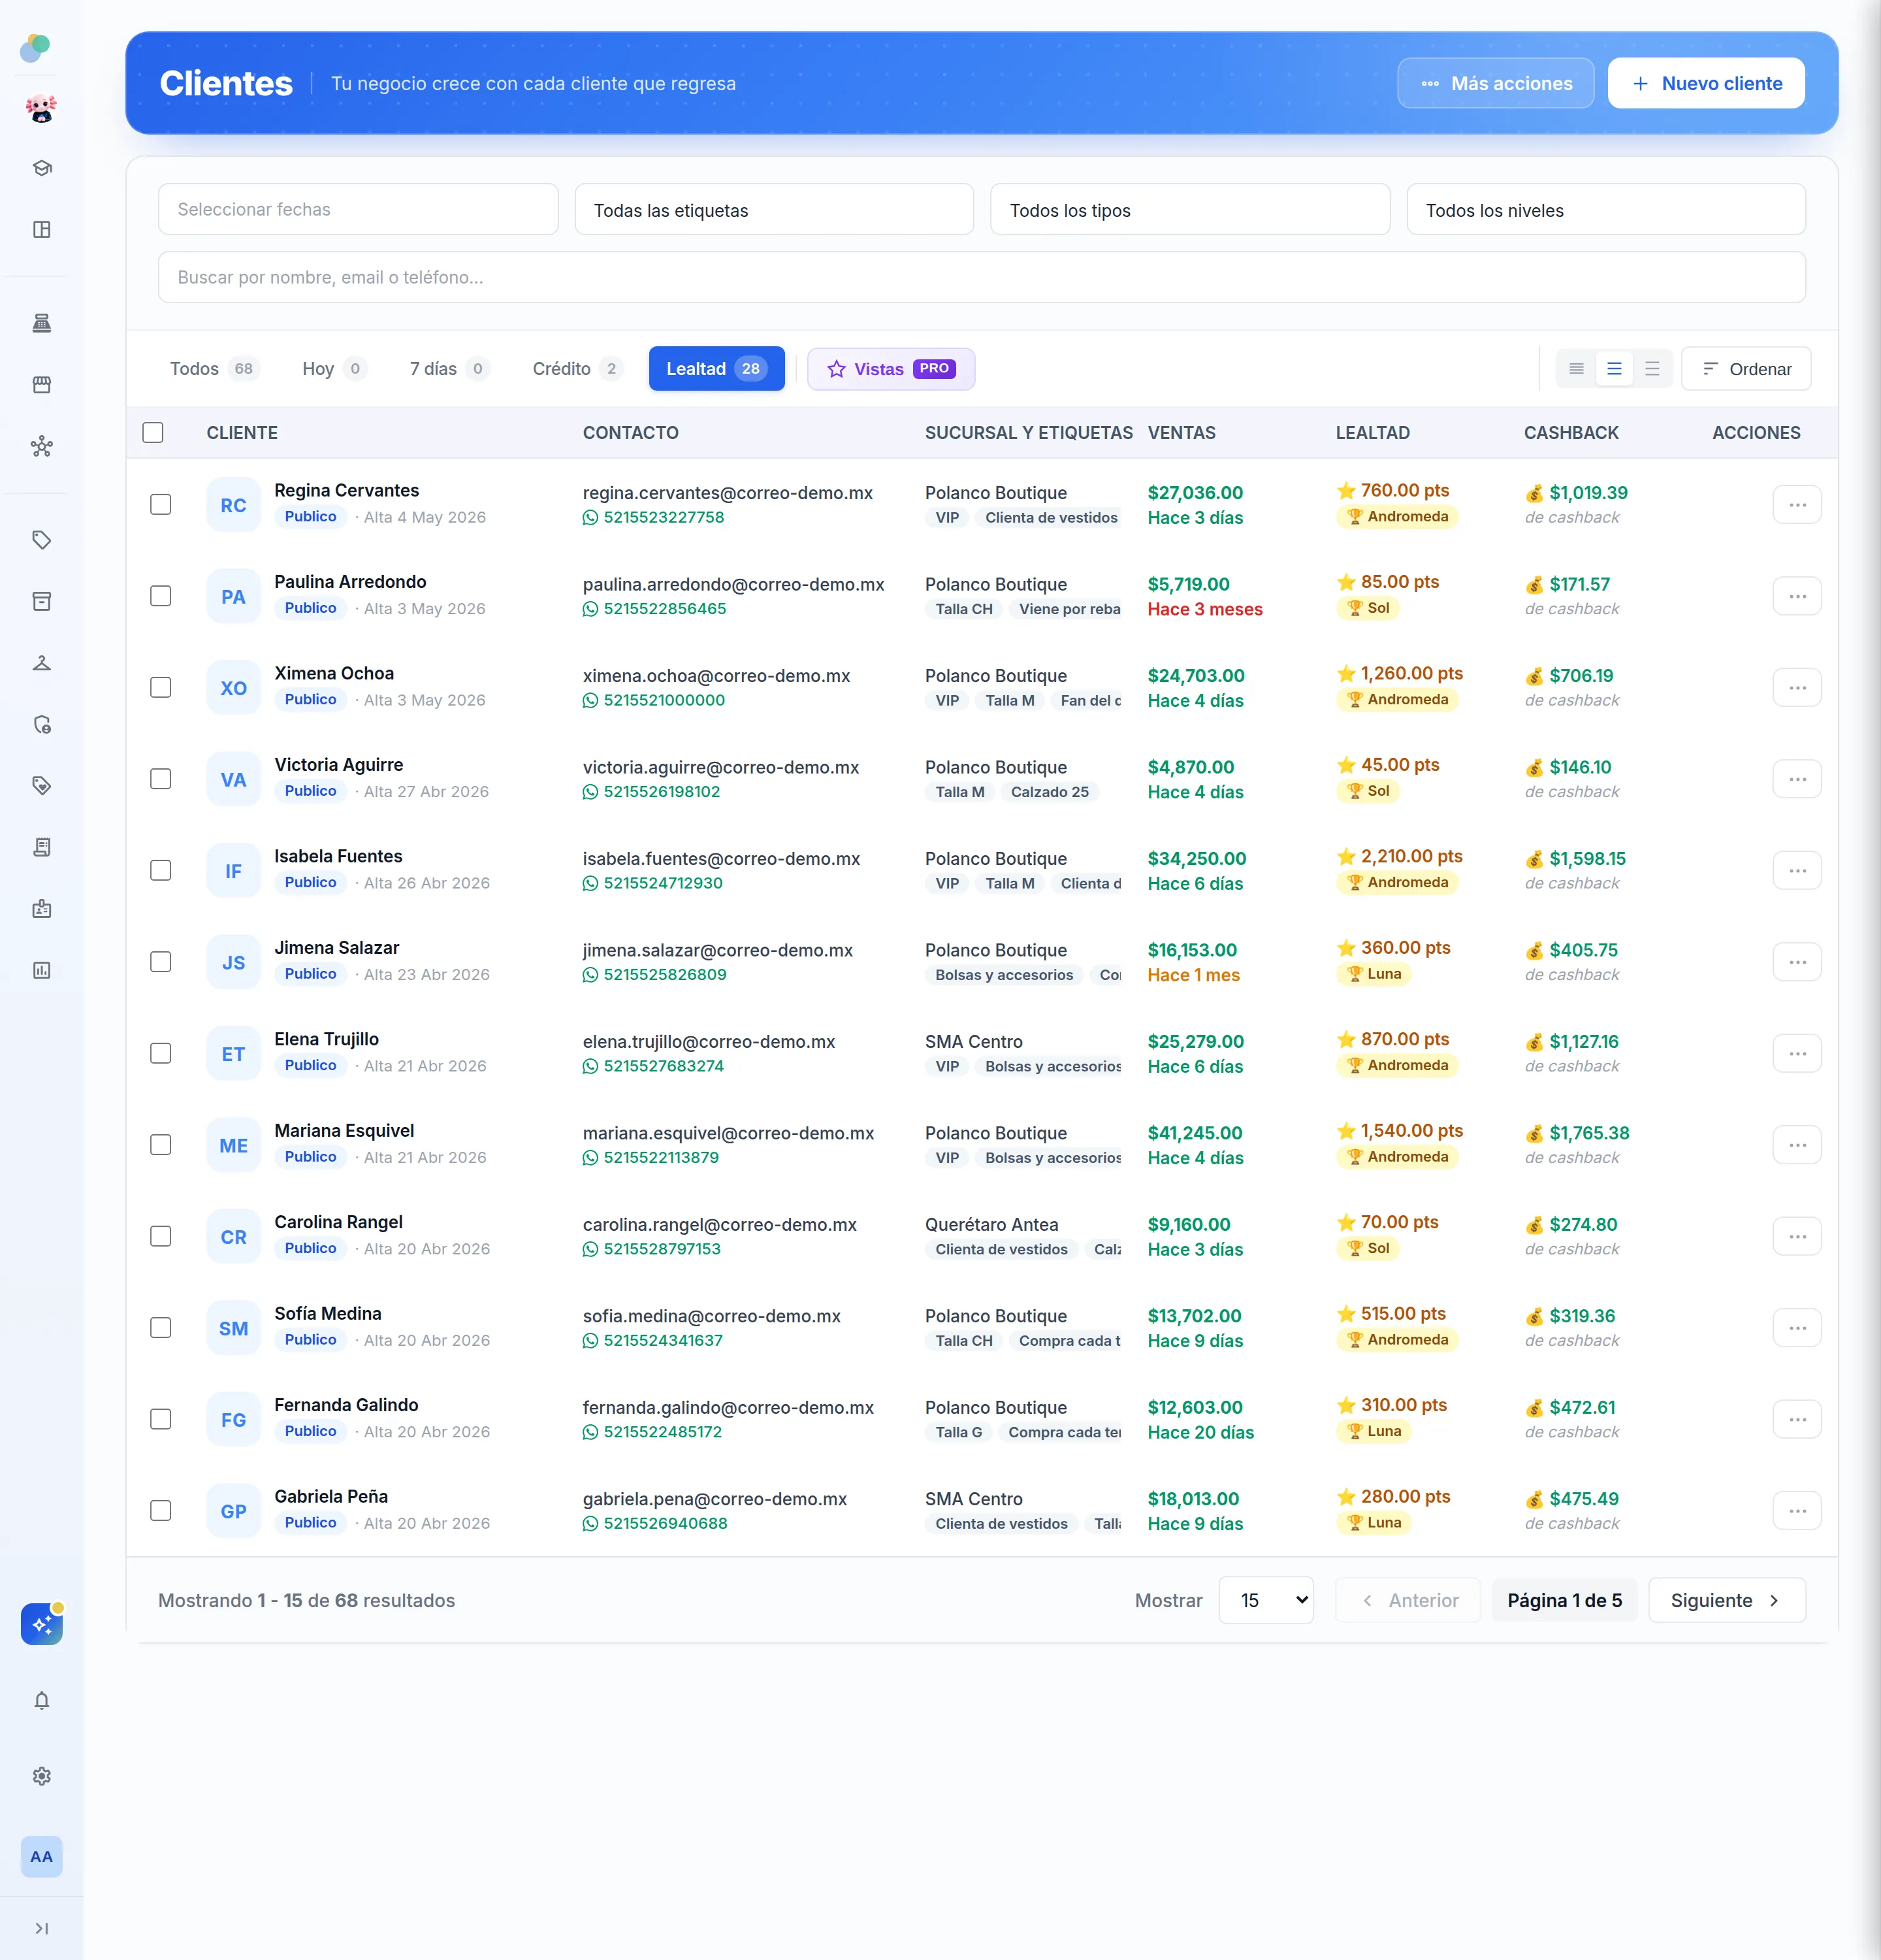Go to next page with Siguiente
This screenshot has width=1881, height=1960.
coord(1726,1601)
